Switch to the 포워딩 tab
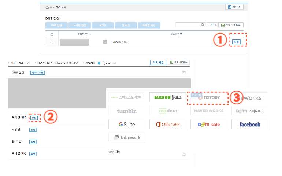The image size is (282, 176). (103, 26)
